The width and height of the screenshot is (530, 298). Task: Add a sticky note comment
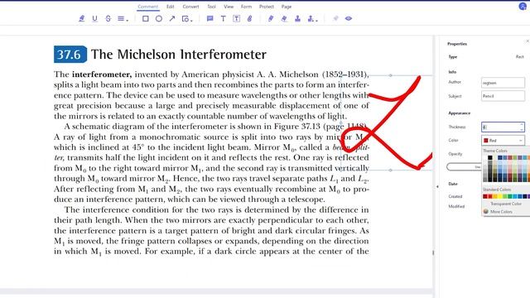click(x=210, y=18)
